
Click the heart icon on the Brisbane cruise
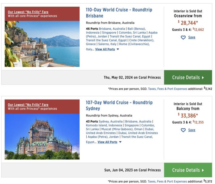tap(183, 37)
